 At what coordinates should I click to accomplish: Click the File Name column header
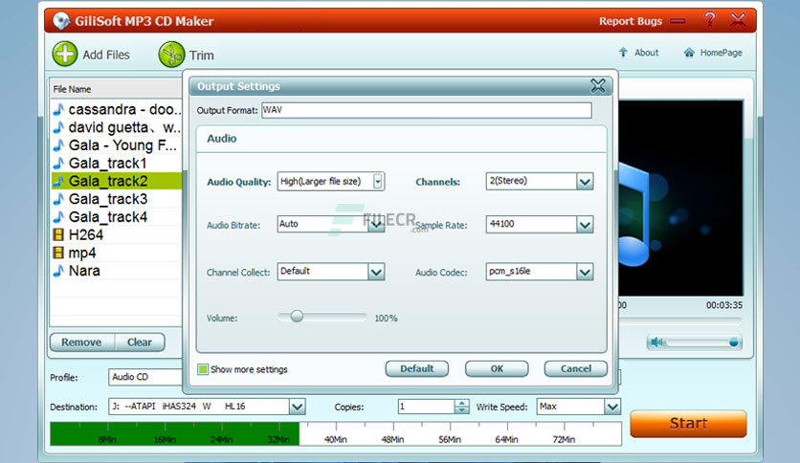[x=117, y=89]
